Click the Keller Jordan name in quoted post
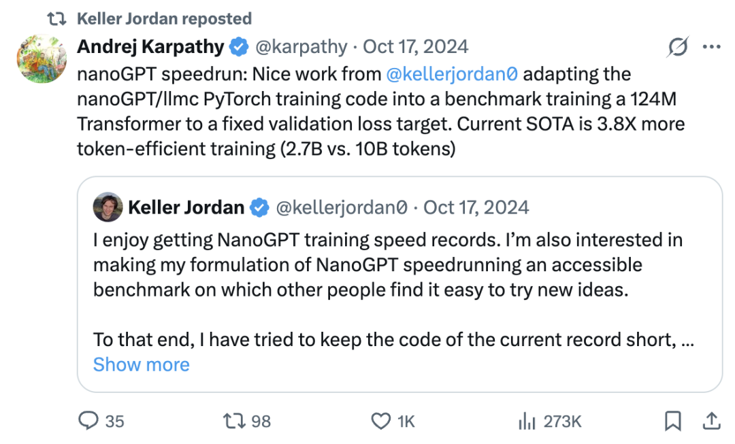 186,207
